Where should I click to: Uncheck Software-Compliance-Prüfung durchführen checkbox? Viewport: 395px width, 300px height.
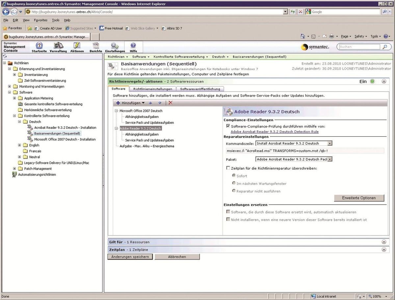(228, 126)
